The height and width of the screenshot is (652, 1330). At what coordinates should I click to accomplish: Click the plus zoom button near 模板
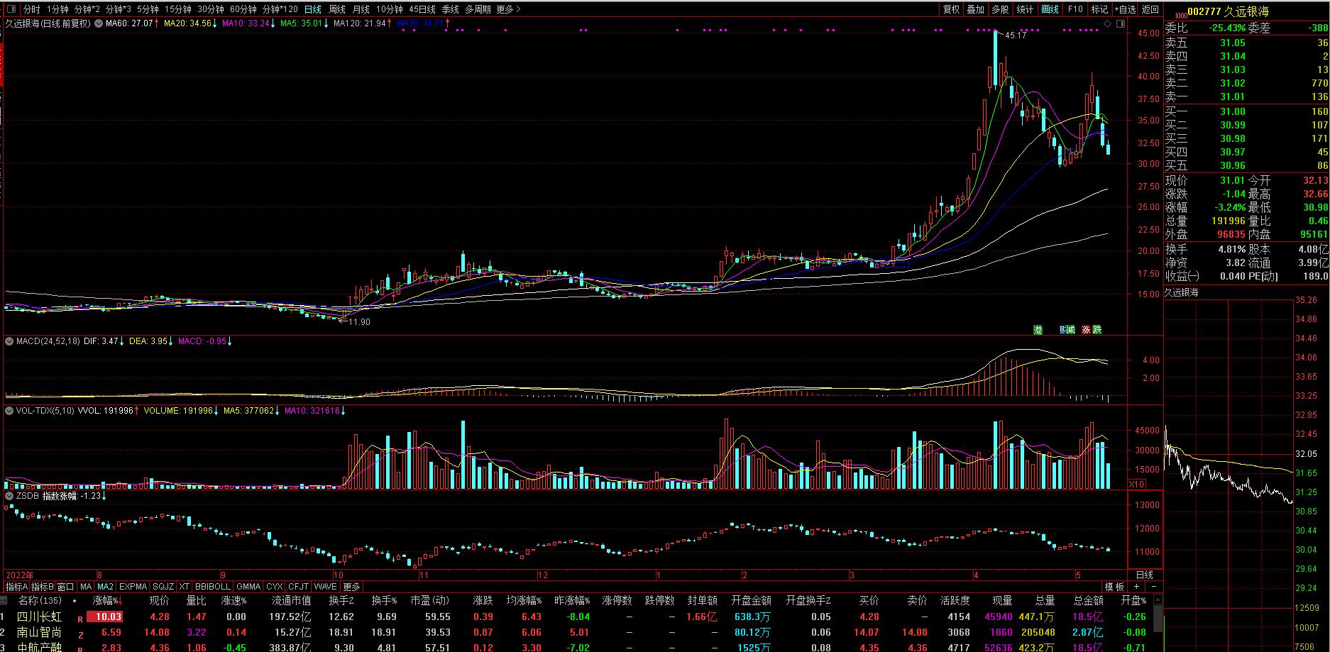1136,587
